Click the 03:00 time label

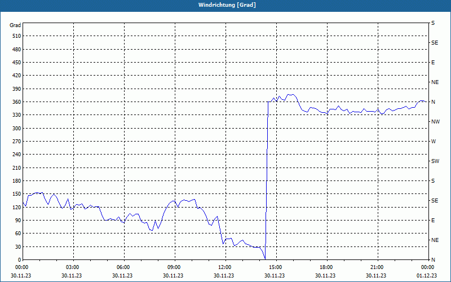click(x=73, y=267)
